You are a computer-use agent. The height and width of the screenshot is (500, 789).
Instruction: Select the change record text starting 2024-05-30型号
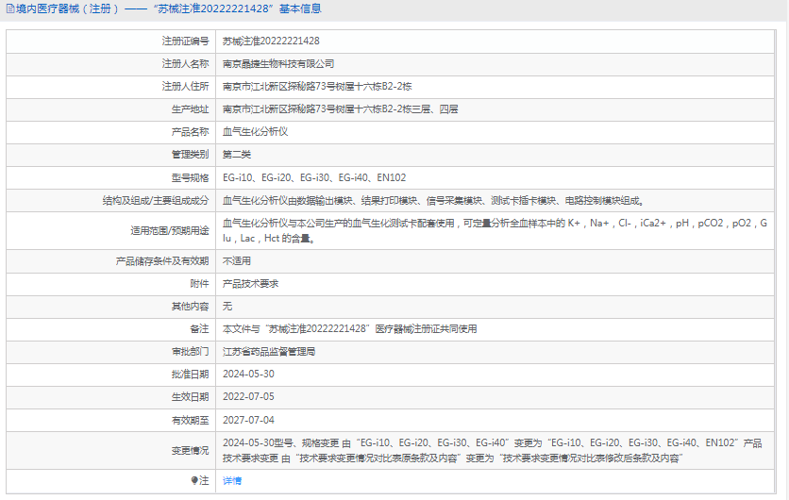pos(493,451)
